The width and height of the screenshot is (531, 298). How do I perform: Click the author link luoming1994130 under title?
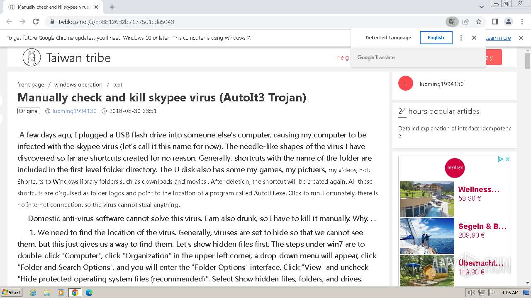[74, 111]
